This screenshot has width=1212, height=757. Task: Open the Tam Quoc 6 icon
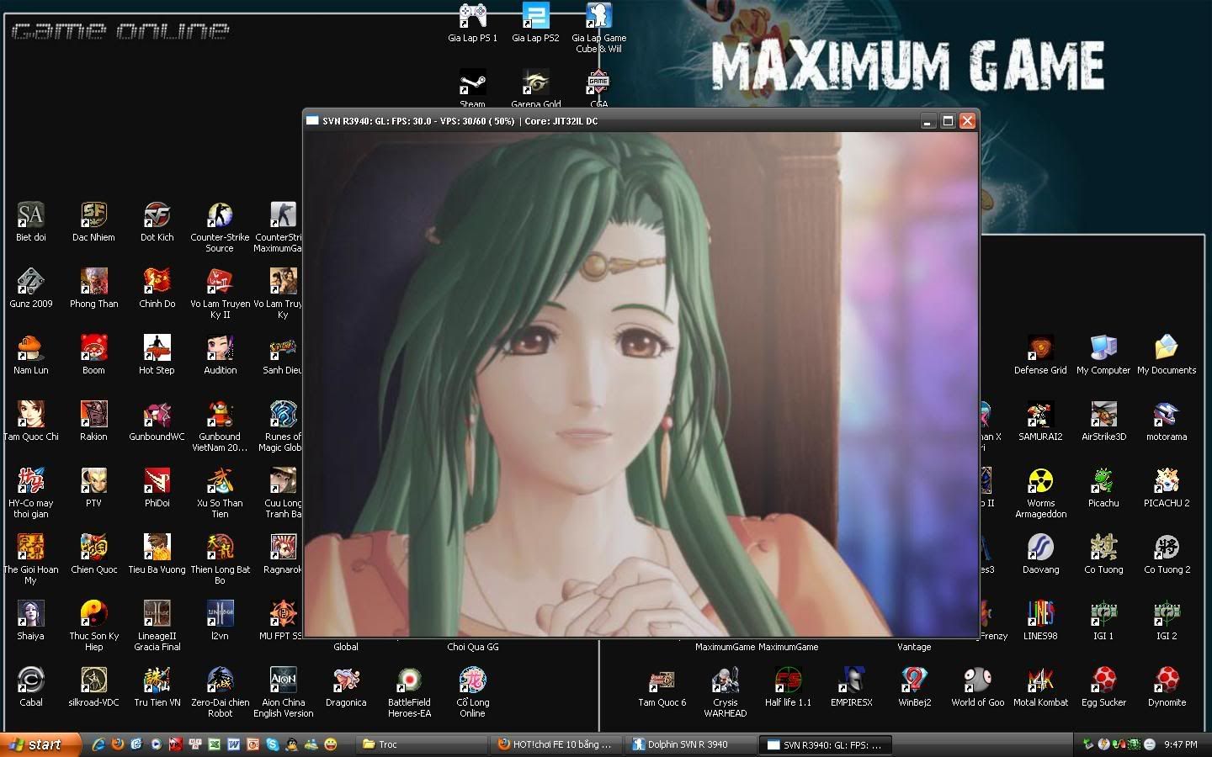(x=662, y=680)
